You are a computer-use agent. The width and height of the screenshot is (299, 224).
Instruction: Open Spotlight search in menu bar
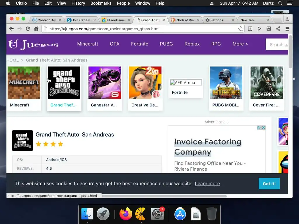(x=280, y=3)
